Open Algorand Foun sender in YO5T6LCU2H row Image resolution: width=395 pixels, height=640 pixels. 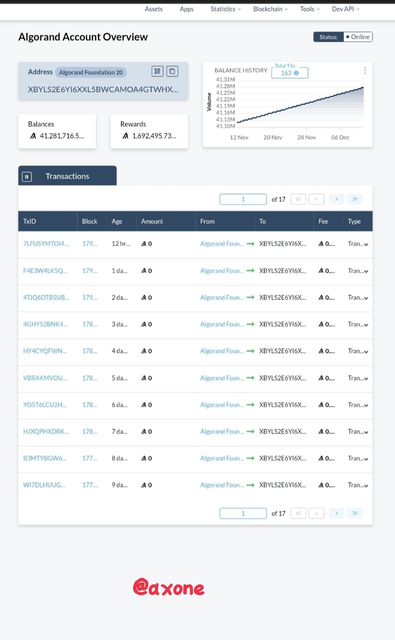222,404
